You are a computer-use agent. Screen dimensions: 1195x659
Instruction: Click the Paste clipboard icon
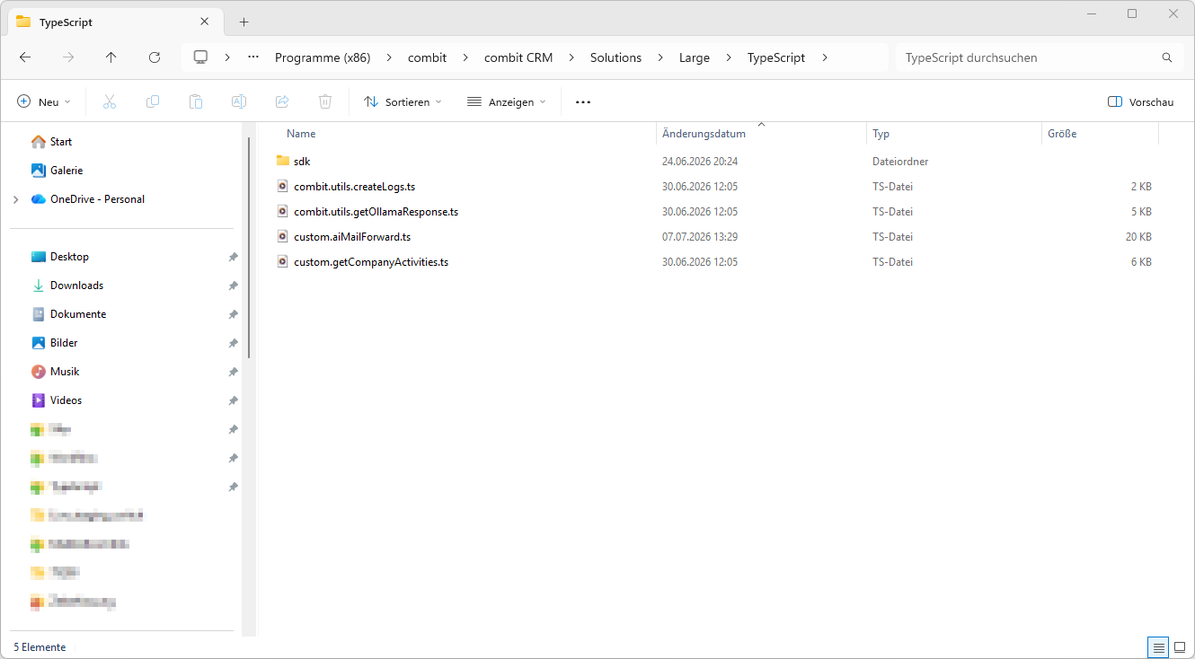click(x=196, y=102)
